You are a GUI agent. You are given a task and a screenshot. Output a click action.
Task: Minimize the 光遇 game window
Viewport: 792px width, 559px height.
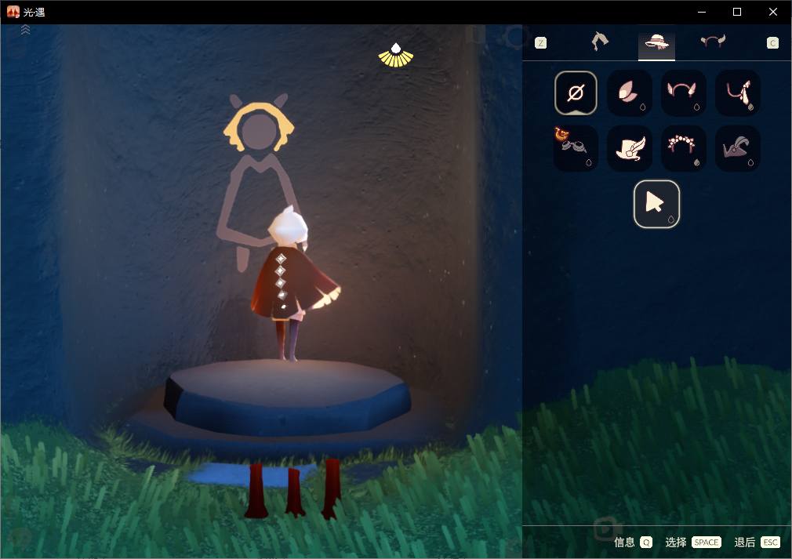tap(702, 12)
